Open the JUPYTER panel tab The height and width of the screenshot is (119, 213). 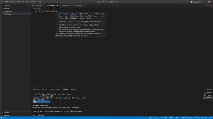pos(73,89)
